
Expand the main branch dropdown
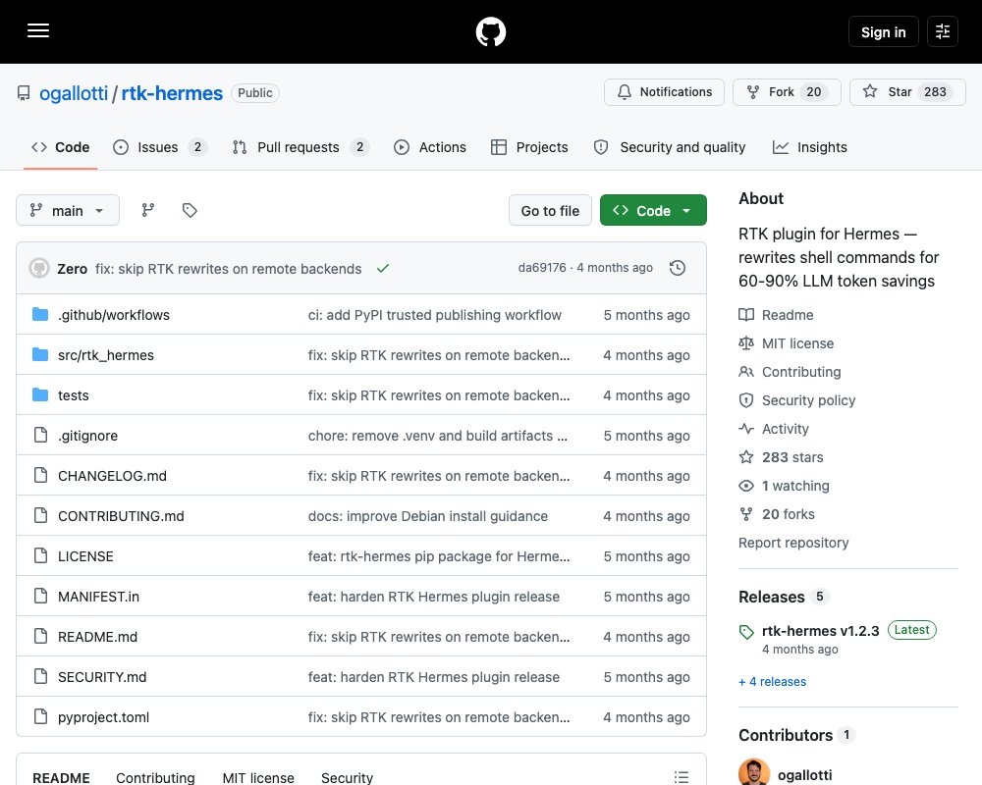68,210
